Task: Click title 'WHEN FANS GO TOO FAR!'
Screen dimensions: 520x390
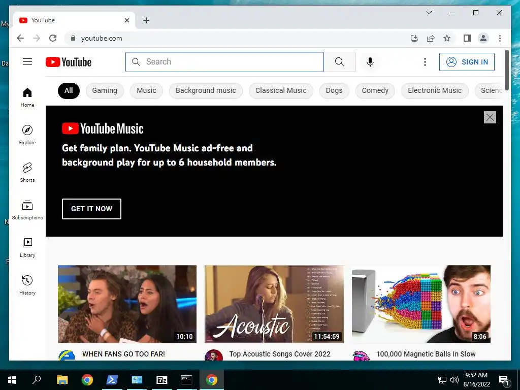Action: click(x=123, y=354)
